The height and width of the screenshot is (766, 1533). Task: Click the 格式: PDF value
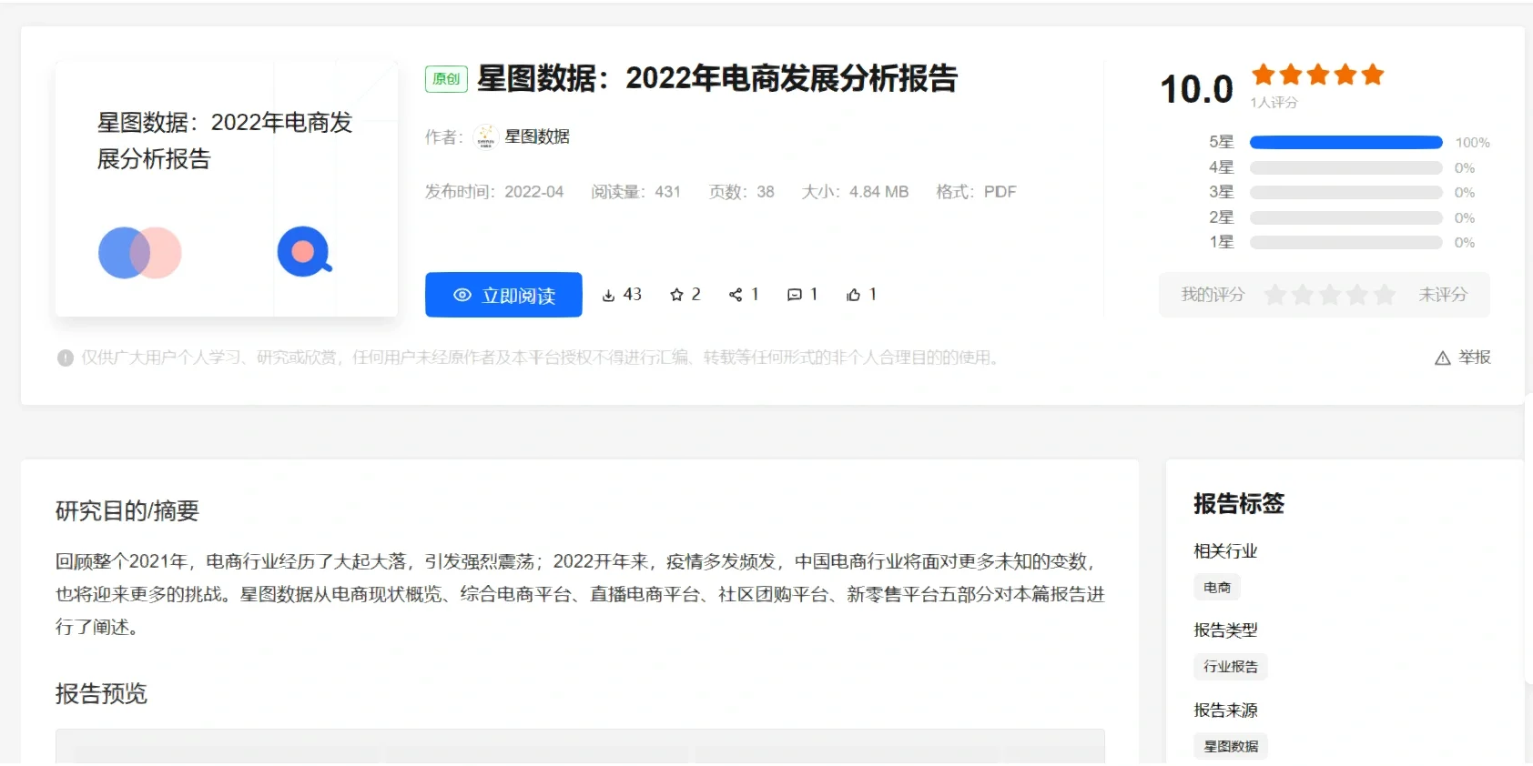[976, 192]
